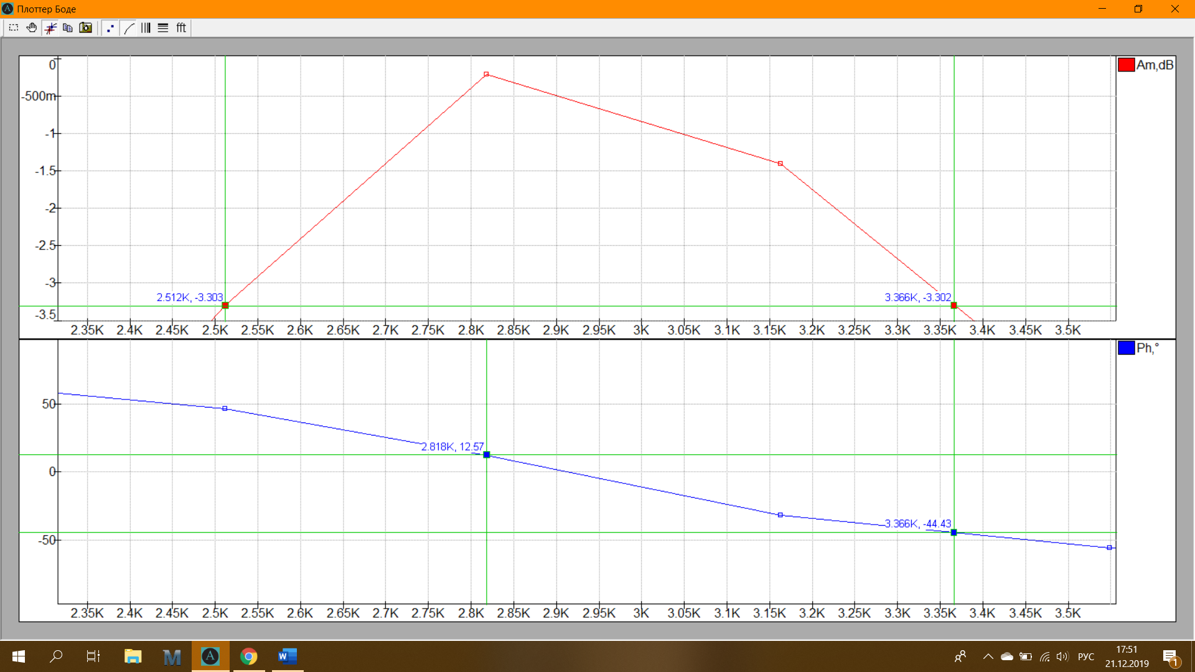Screen dimensions: 1195x672
Task: Open the Wi-Fi network tray icon
Action: (x=1045, y=656)
